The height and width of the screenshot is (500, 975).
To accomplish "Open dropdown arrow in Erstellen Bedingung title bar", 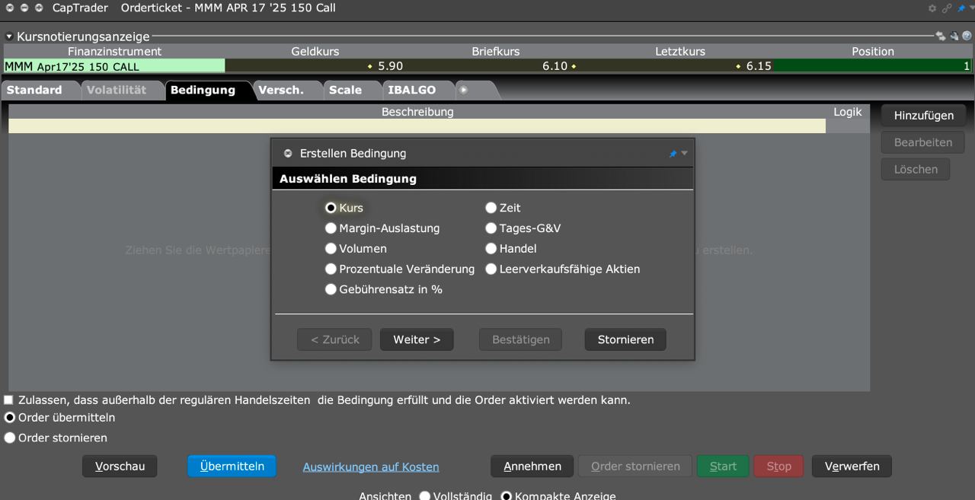I will point(684,154).
